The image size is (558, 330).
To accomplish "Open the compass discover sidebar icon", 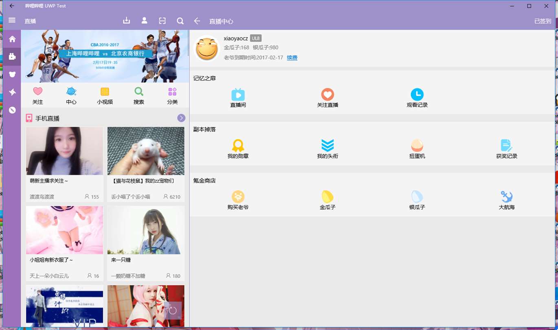I will click(x=12, y=110).
